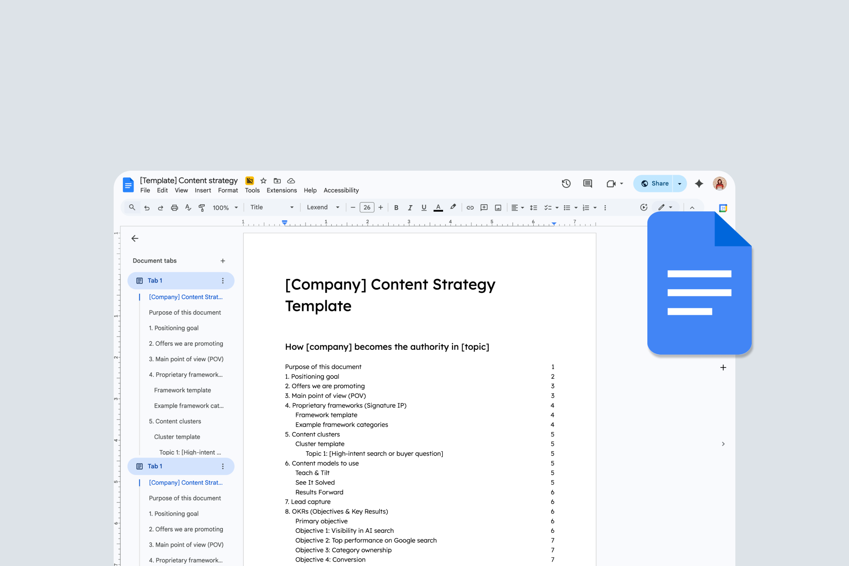Click the print icon
Viewport: 849px width, 566px height.
point(174,207)
